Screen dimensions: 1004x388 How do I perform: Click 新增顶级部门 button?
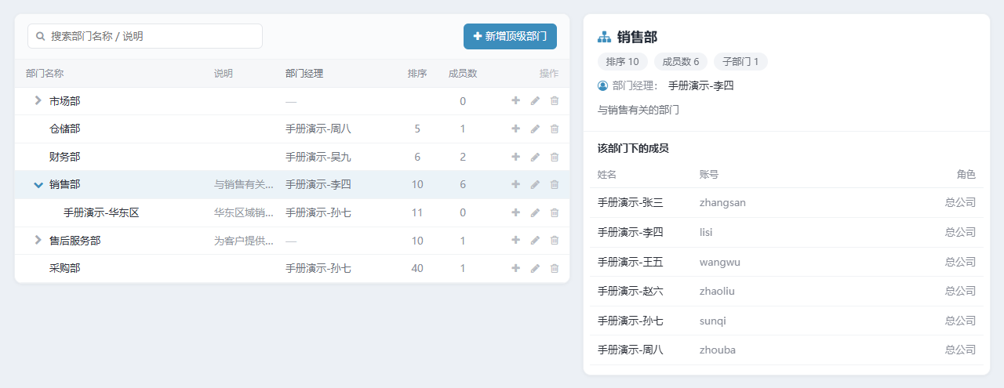(510, 36)
